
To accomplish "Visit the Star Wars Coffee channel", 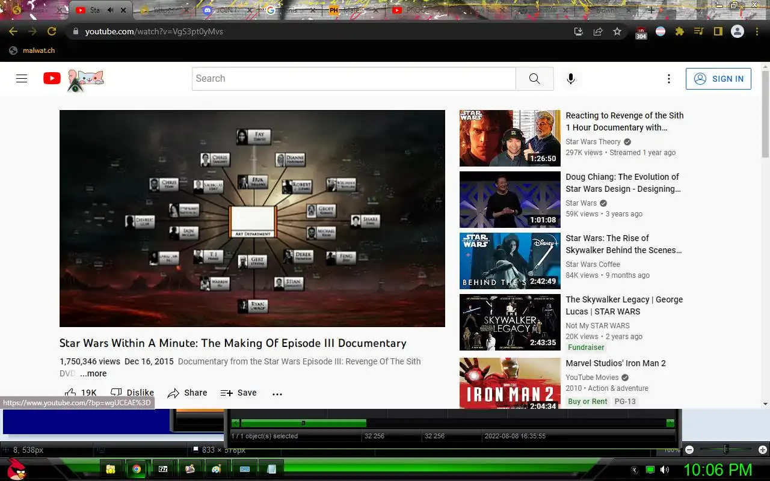I will (x=593, y=265).
